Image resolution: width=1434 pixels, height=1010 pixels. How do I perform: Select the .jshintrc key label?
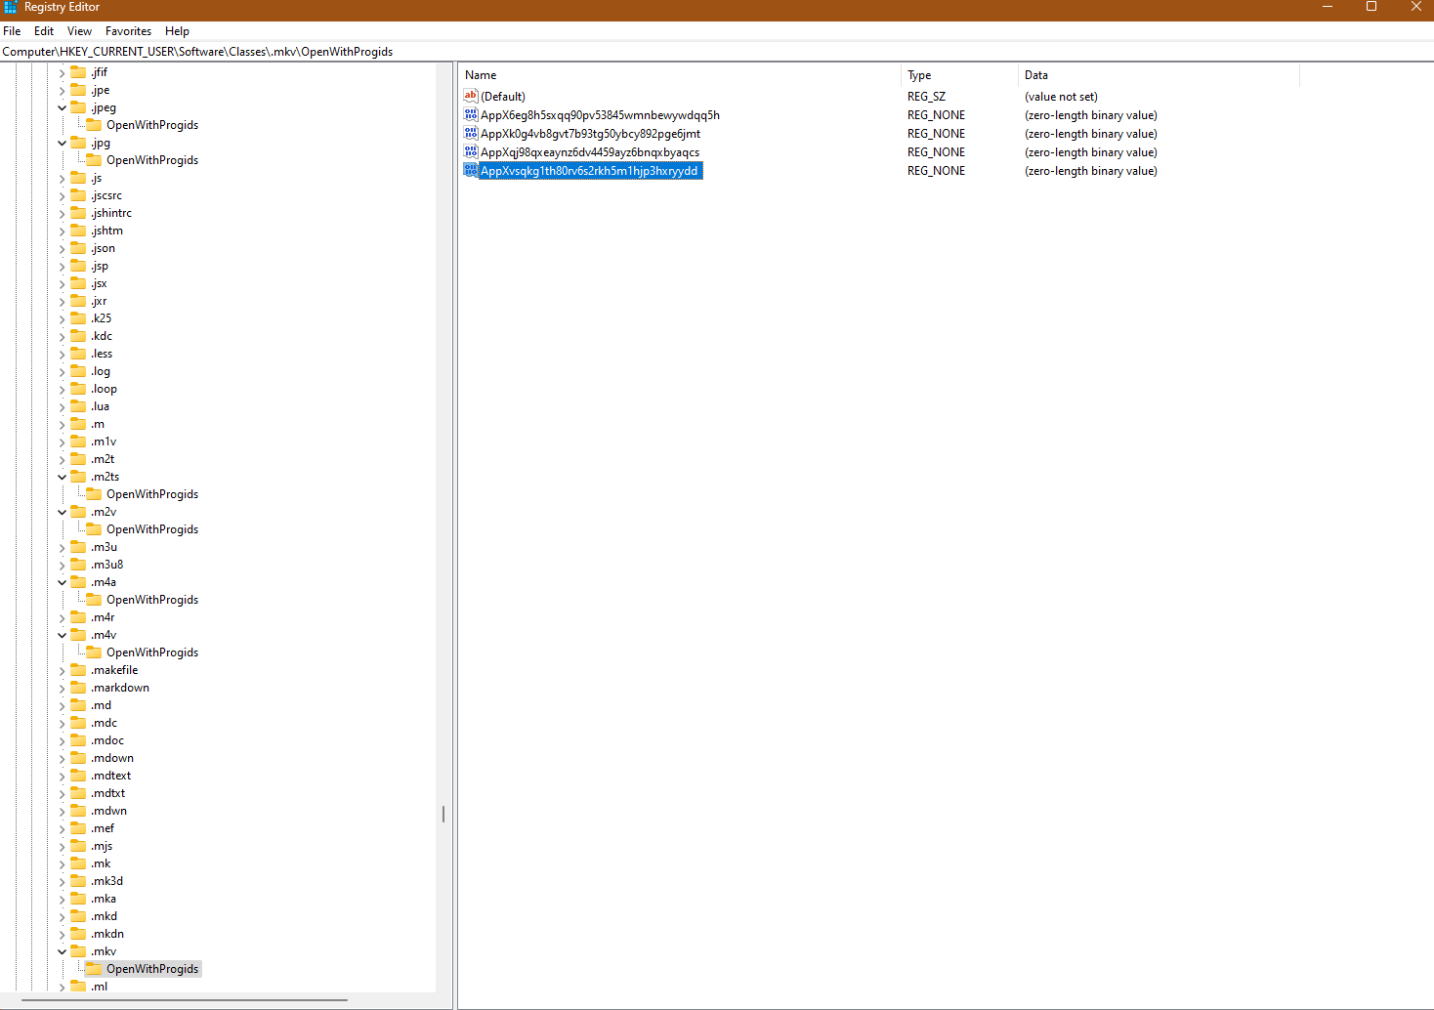coord(111,213)
